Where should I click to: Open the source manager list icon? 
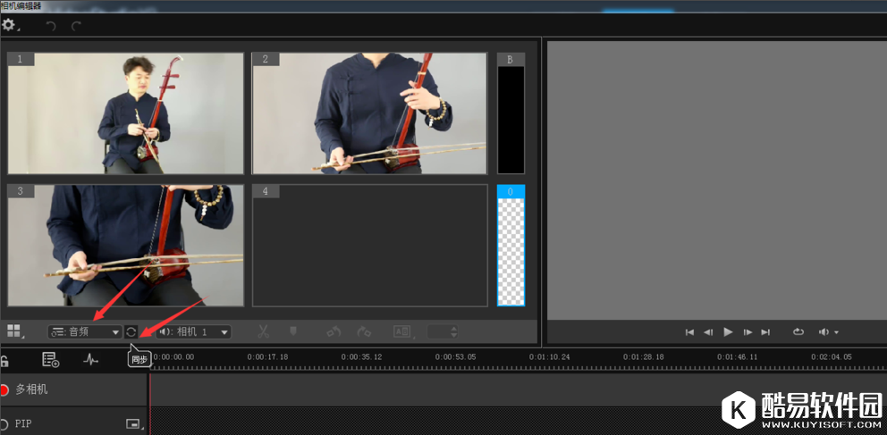point(50,360)
